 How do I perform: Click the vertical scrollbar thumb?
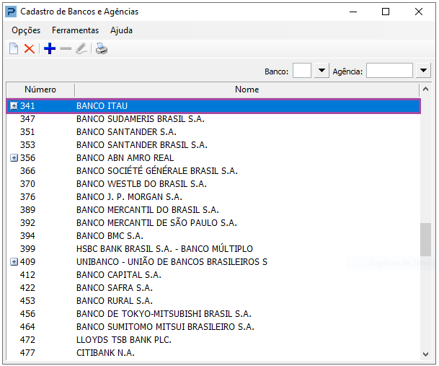(426, 240)
